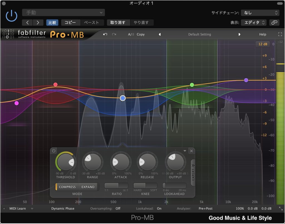Open Analyzer Pre+Post settings
Image resolution: width=285 pixels, height=224 pixels.
[205, 208]
